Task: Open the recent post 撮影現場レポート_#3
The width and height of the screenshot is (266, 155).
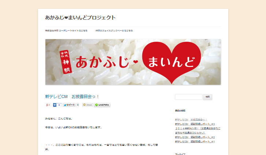Action: [x=195, y=124]
